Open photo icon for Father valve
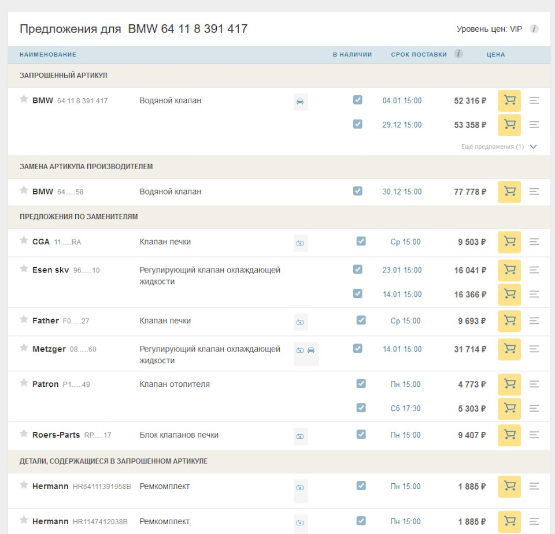This screenshot has height=534, width=555. coord(300,322)
